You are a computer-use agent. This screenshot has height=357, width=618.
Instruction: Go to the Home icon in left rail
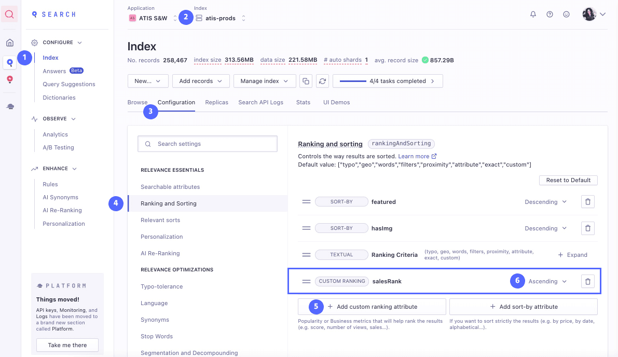[10, 43]
